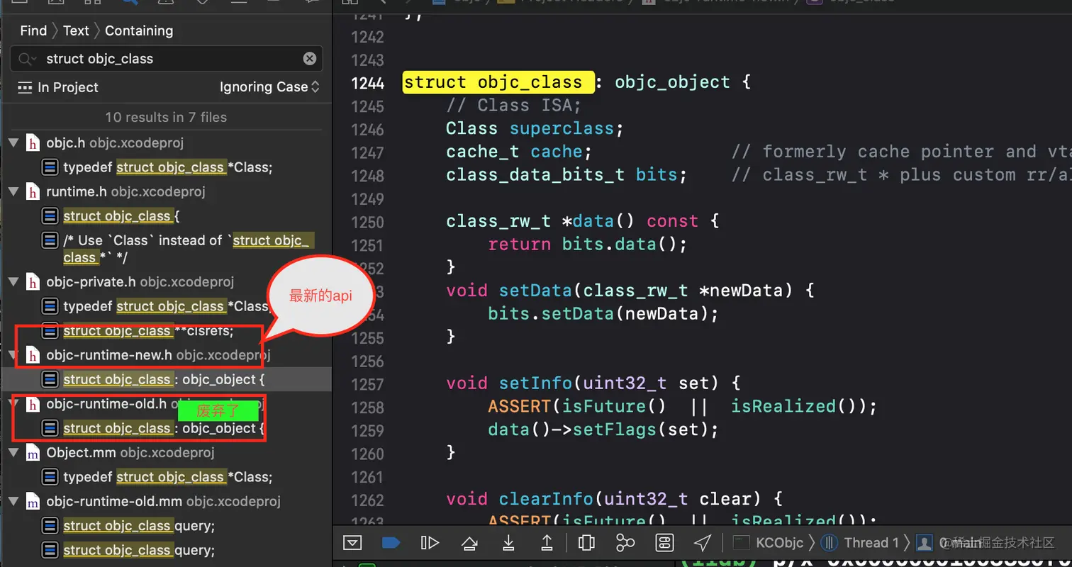Screen dimensions: 1072x567
Task: Open the Thread 1 jump menu
Action: (860, 543)
